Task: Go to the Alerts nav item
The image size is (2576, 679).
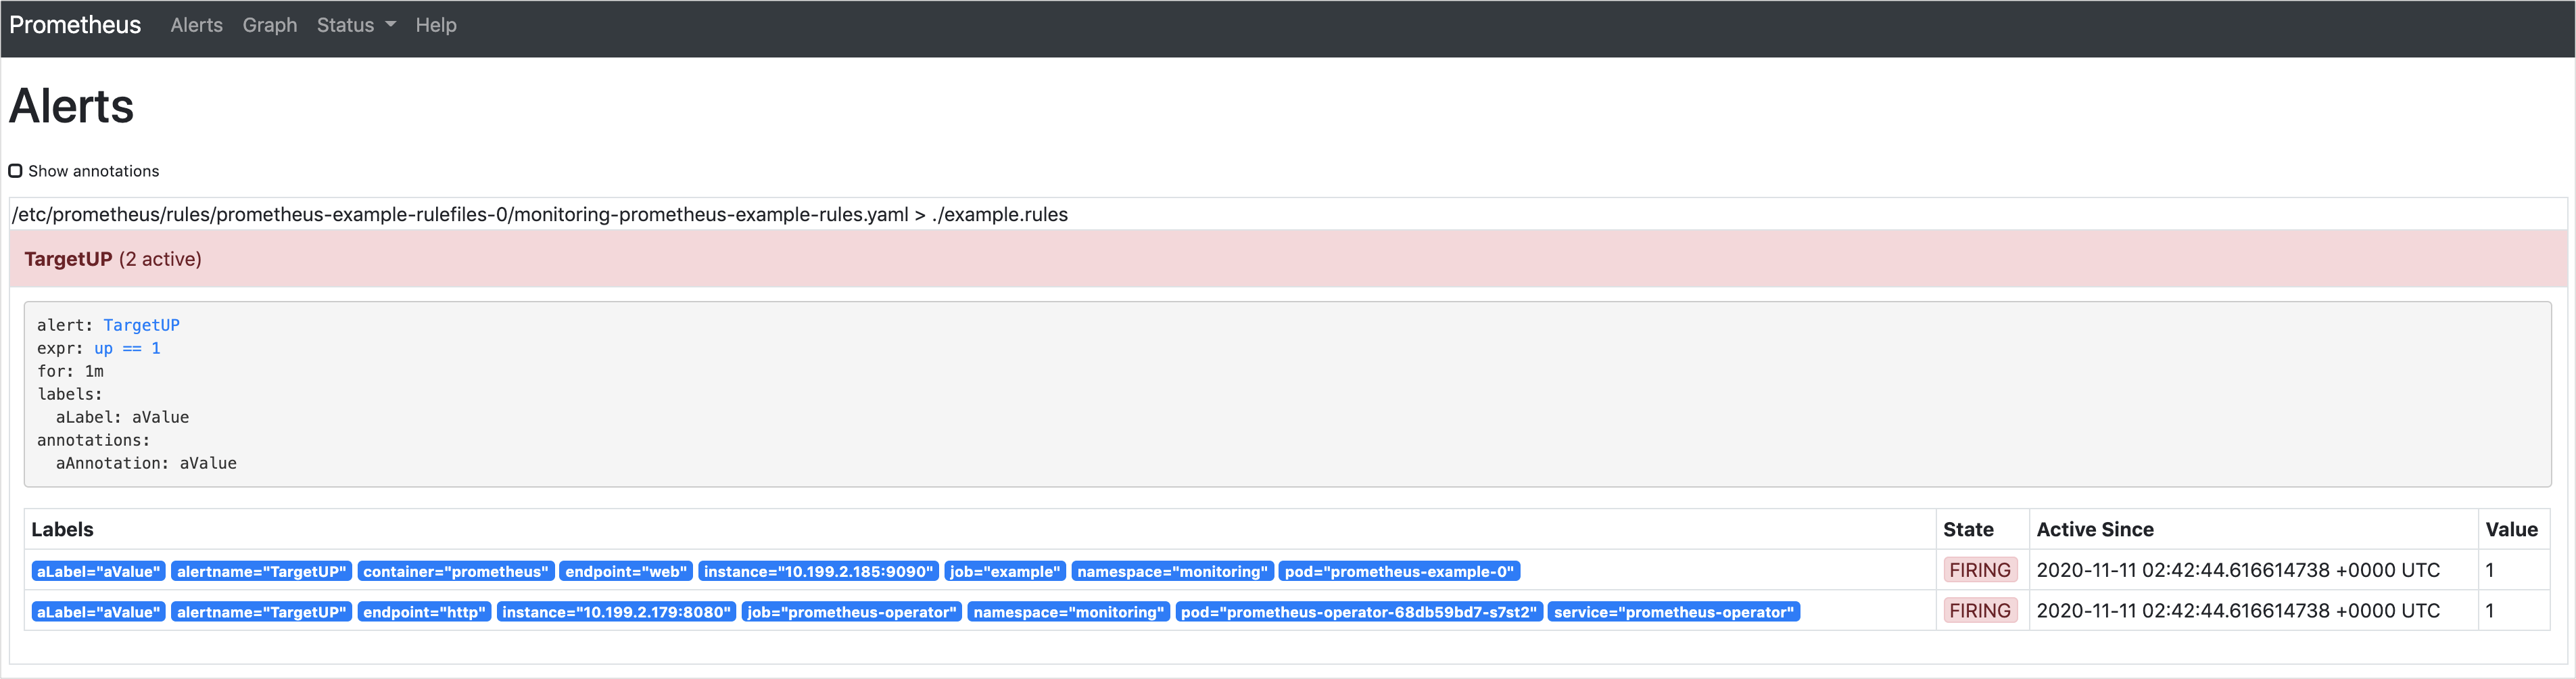Action: (x=196, y=25)
